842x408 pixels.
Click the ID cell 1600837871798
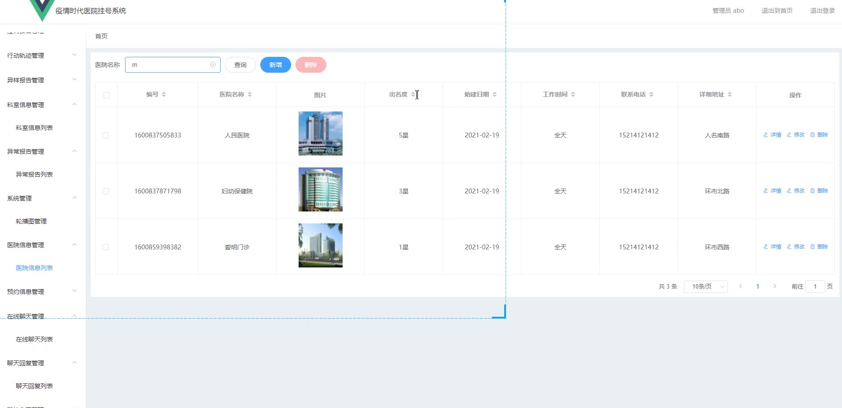(158, 191)
